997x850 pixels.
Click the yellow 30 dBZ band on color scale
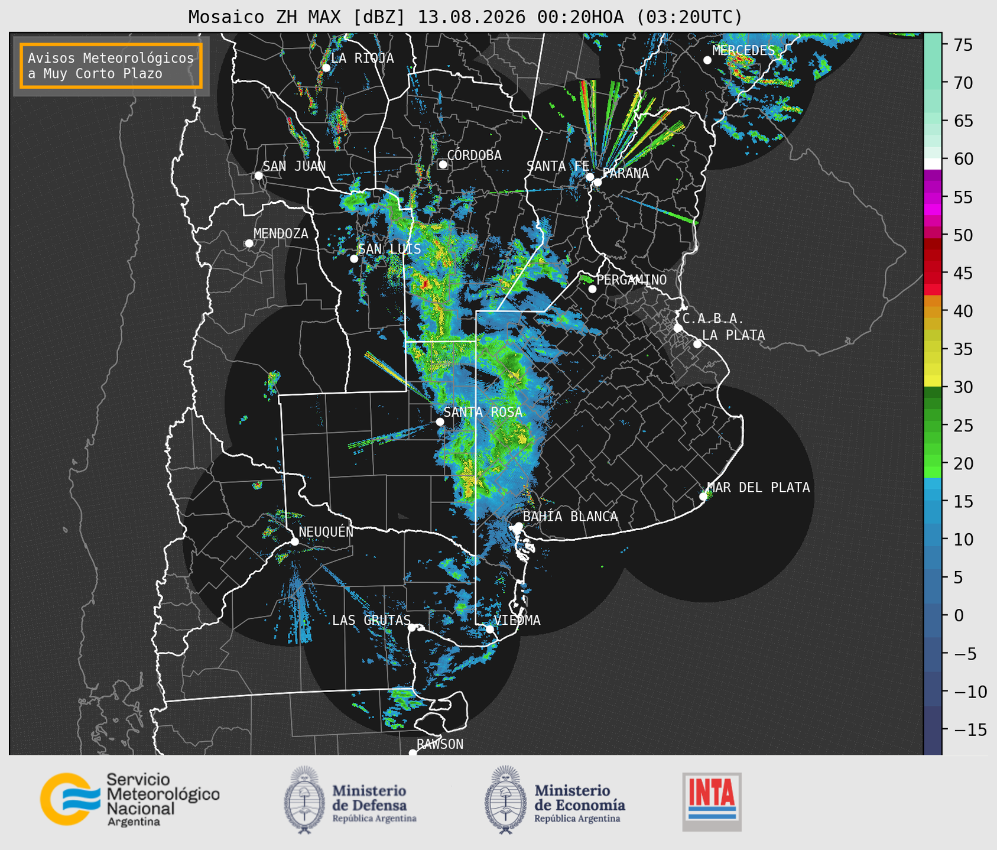click(x=933, y=382)
